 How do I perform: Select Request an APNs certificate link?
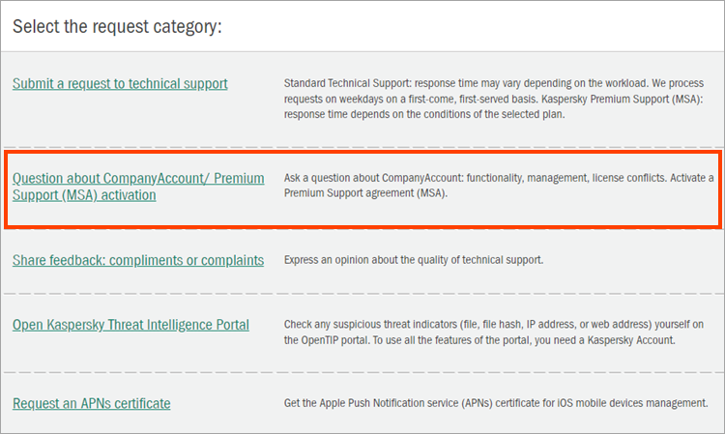91,402
